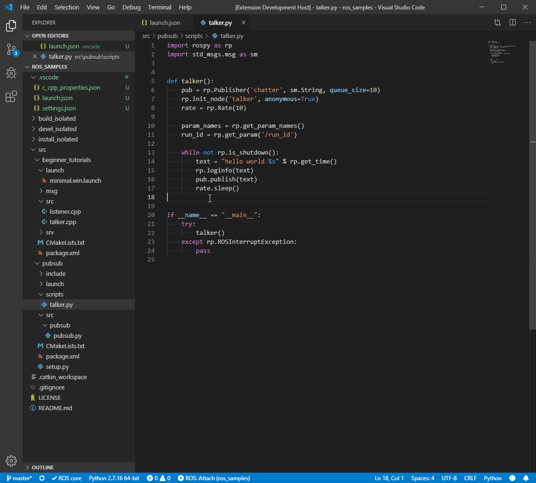
Task: Collapse the beginner_tutorials folder
Action: (79, 160)
